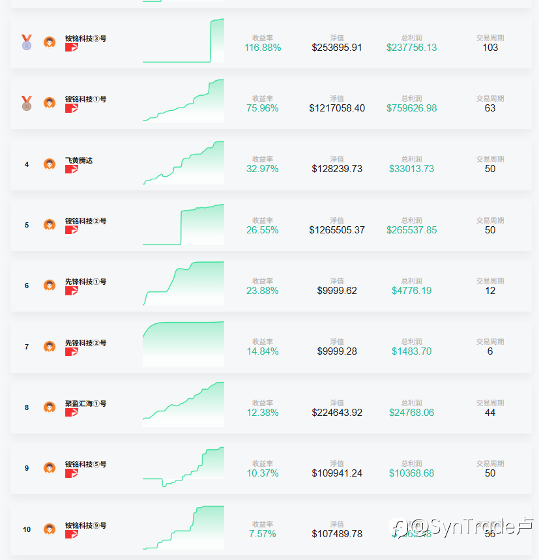View the profit chart of 铵铭科技②号

point(184,225)
